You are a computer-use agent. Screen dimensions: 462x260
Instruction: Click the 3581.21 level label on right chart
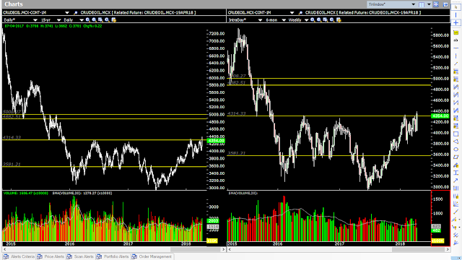[236, 153]
